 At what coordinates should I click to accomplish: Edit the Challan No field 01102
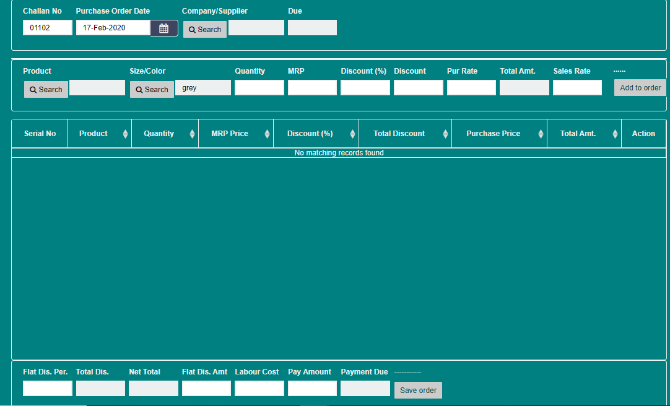click(48, 28)
